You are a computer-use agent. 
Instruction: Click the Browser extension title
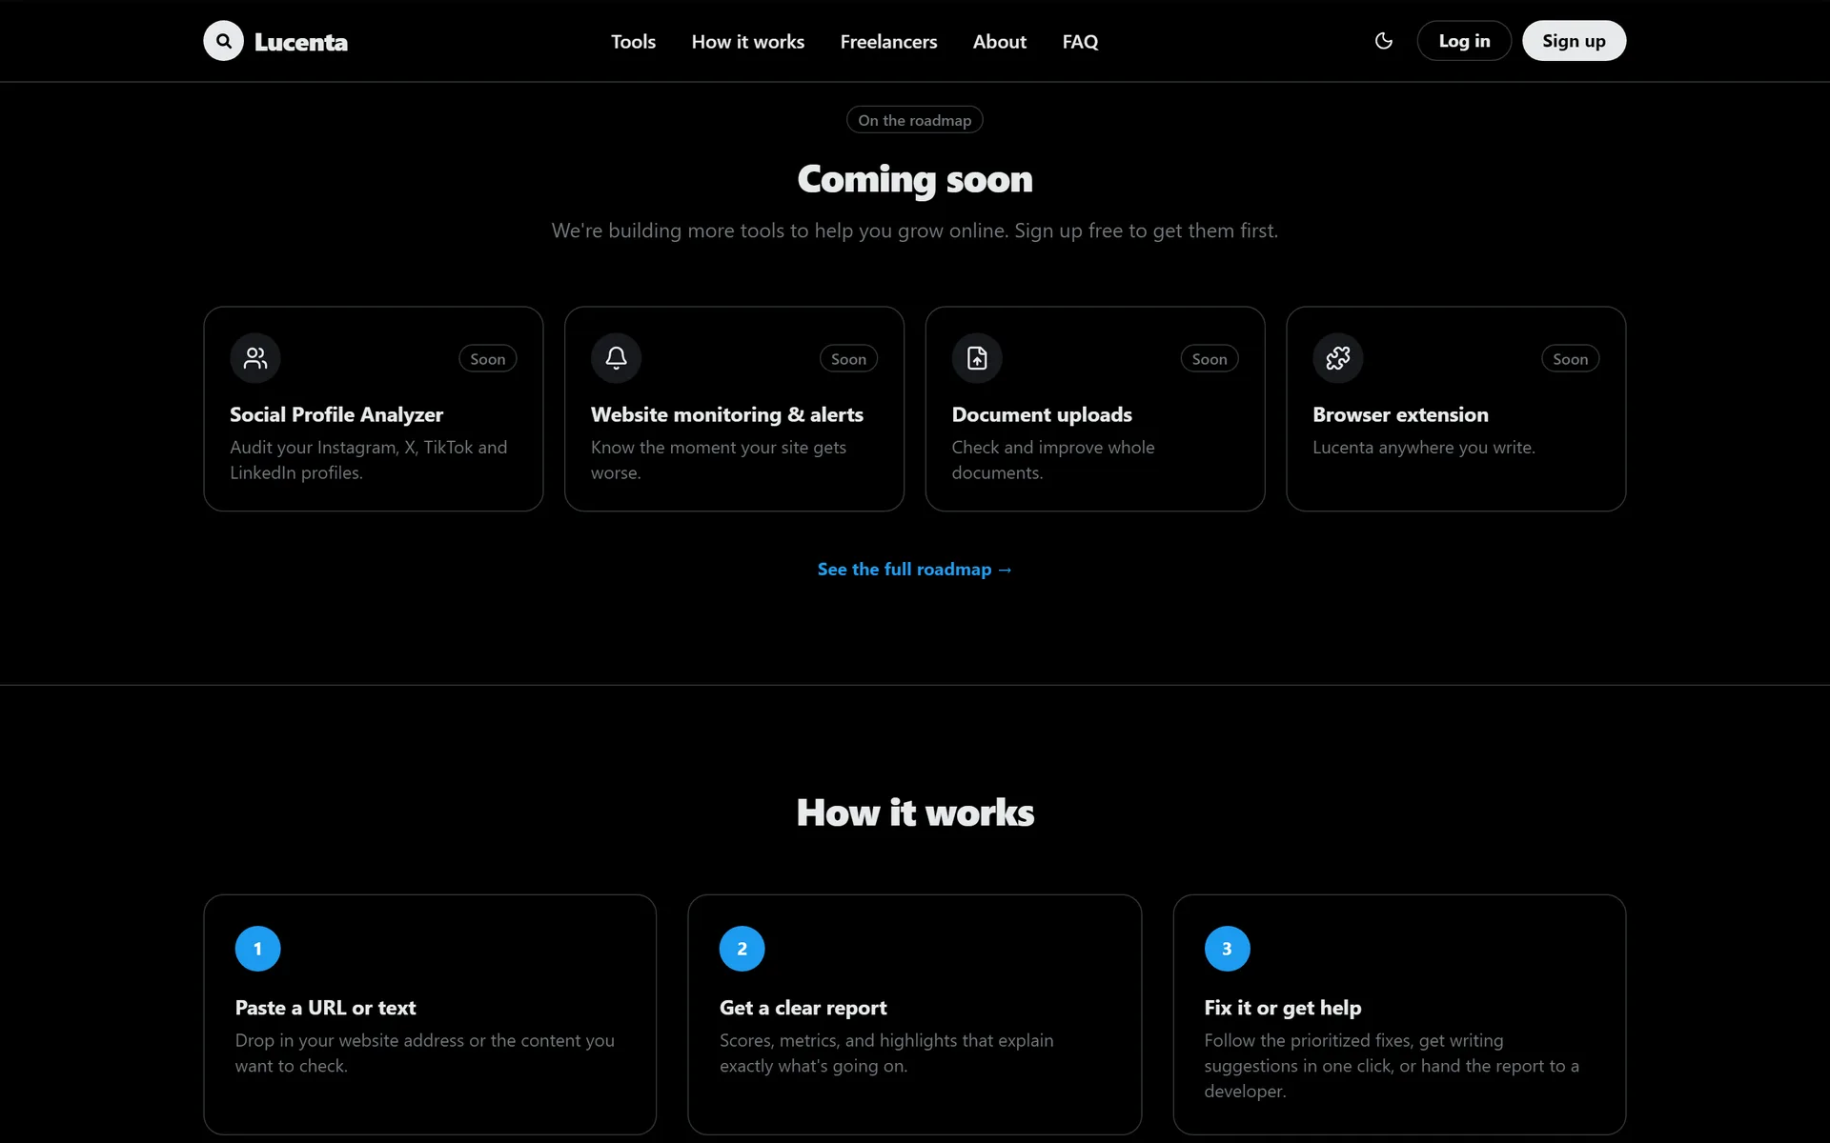[1400, 414]
